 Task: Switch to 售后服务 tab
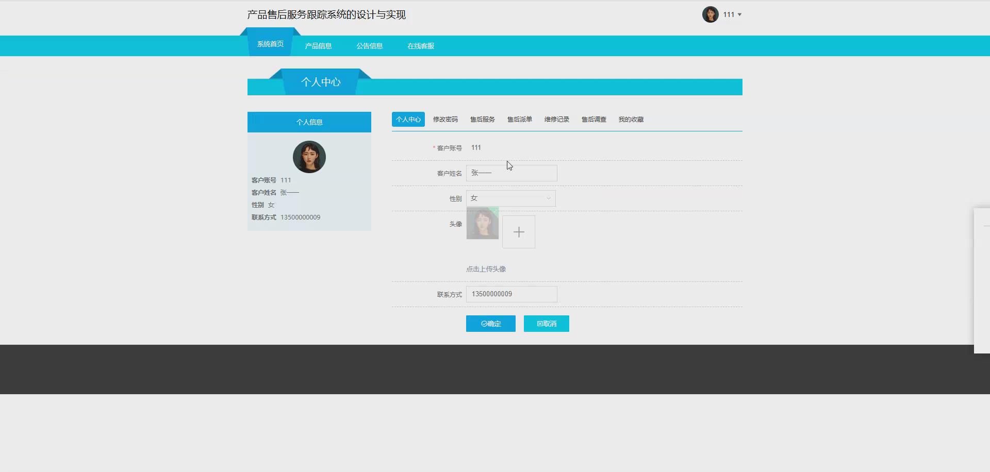coord(483,119)
